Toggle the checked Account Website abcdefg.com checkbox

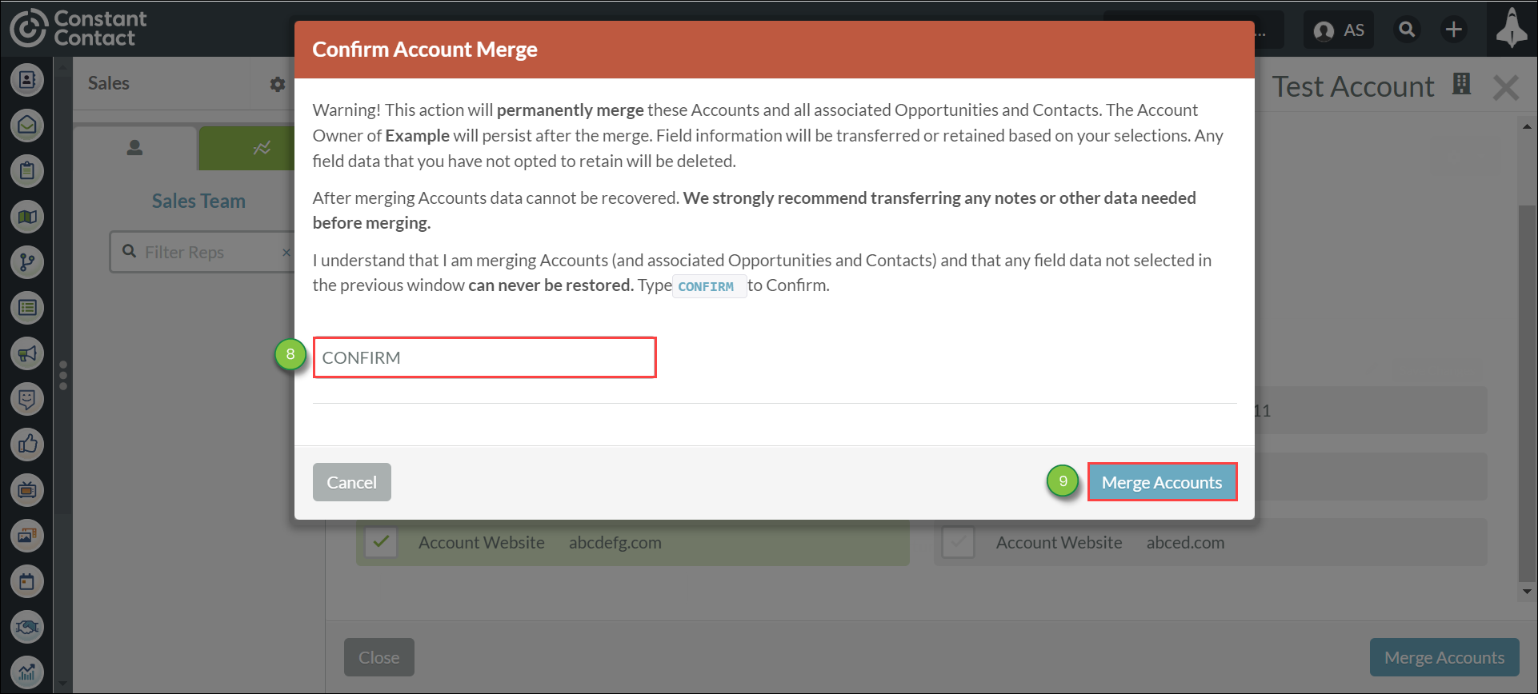[382, 542]
